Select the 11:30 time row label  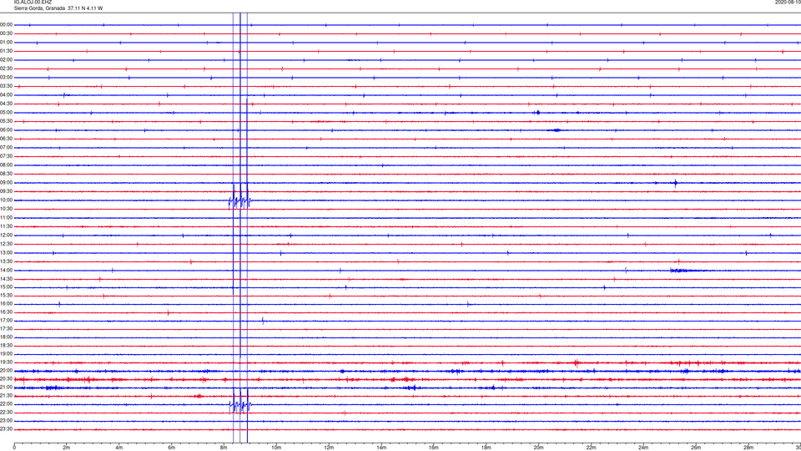(7, 226)
